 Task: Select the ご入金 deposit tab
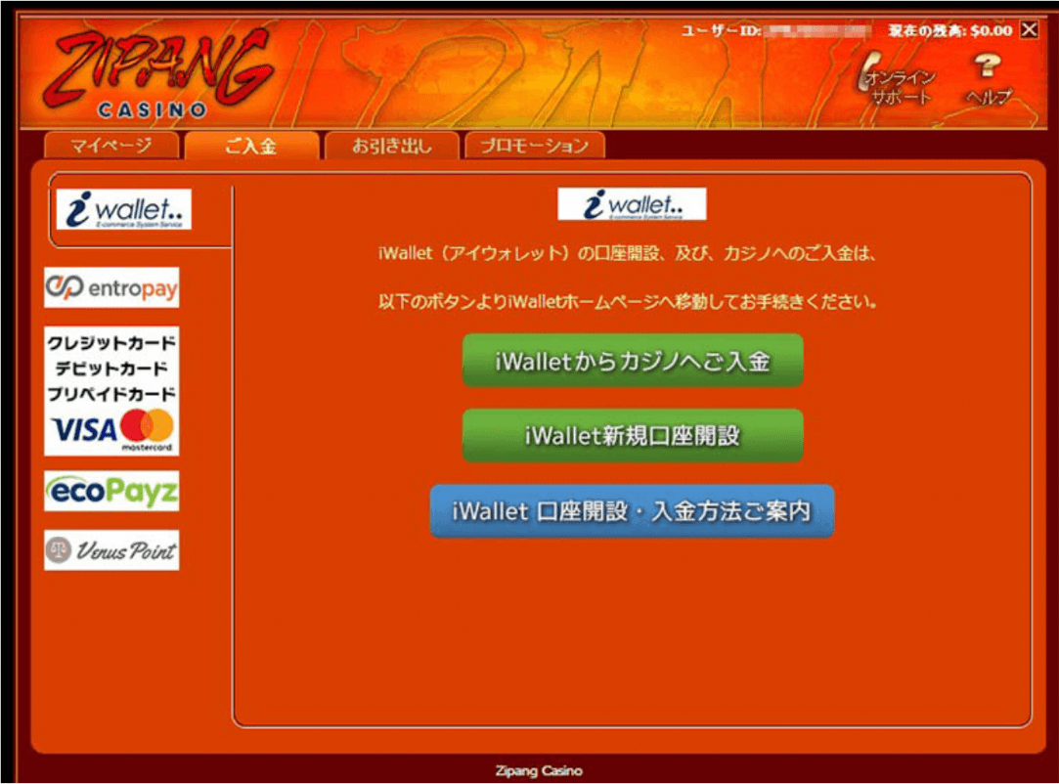(251, 146)
